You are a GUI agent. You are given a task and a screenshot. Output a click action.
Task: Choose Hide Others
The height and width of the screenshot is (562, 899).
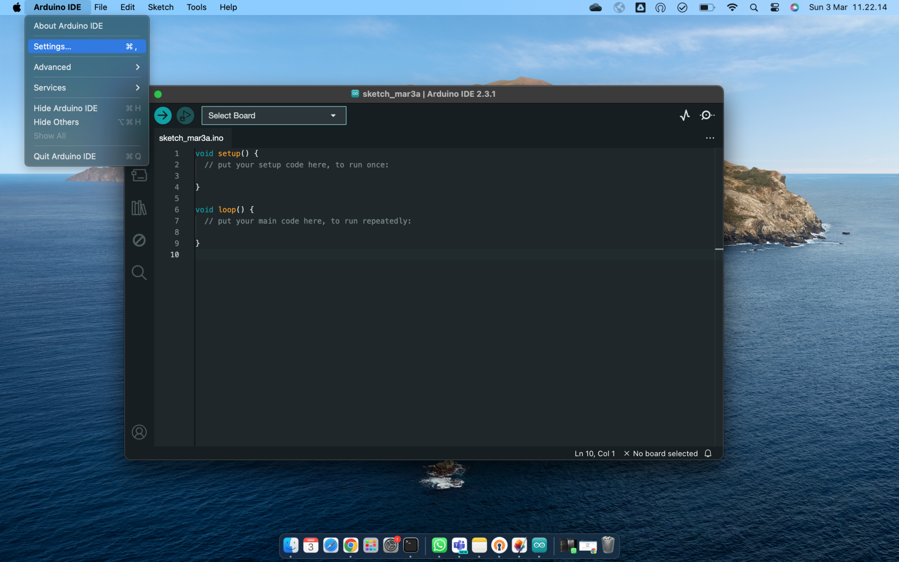(x=87, y=122)
